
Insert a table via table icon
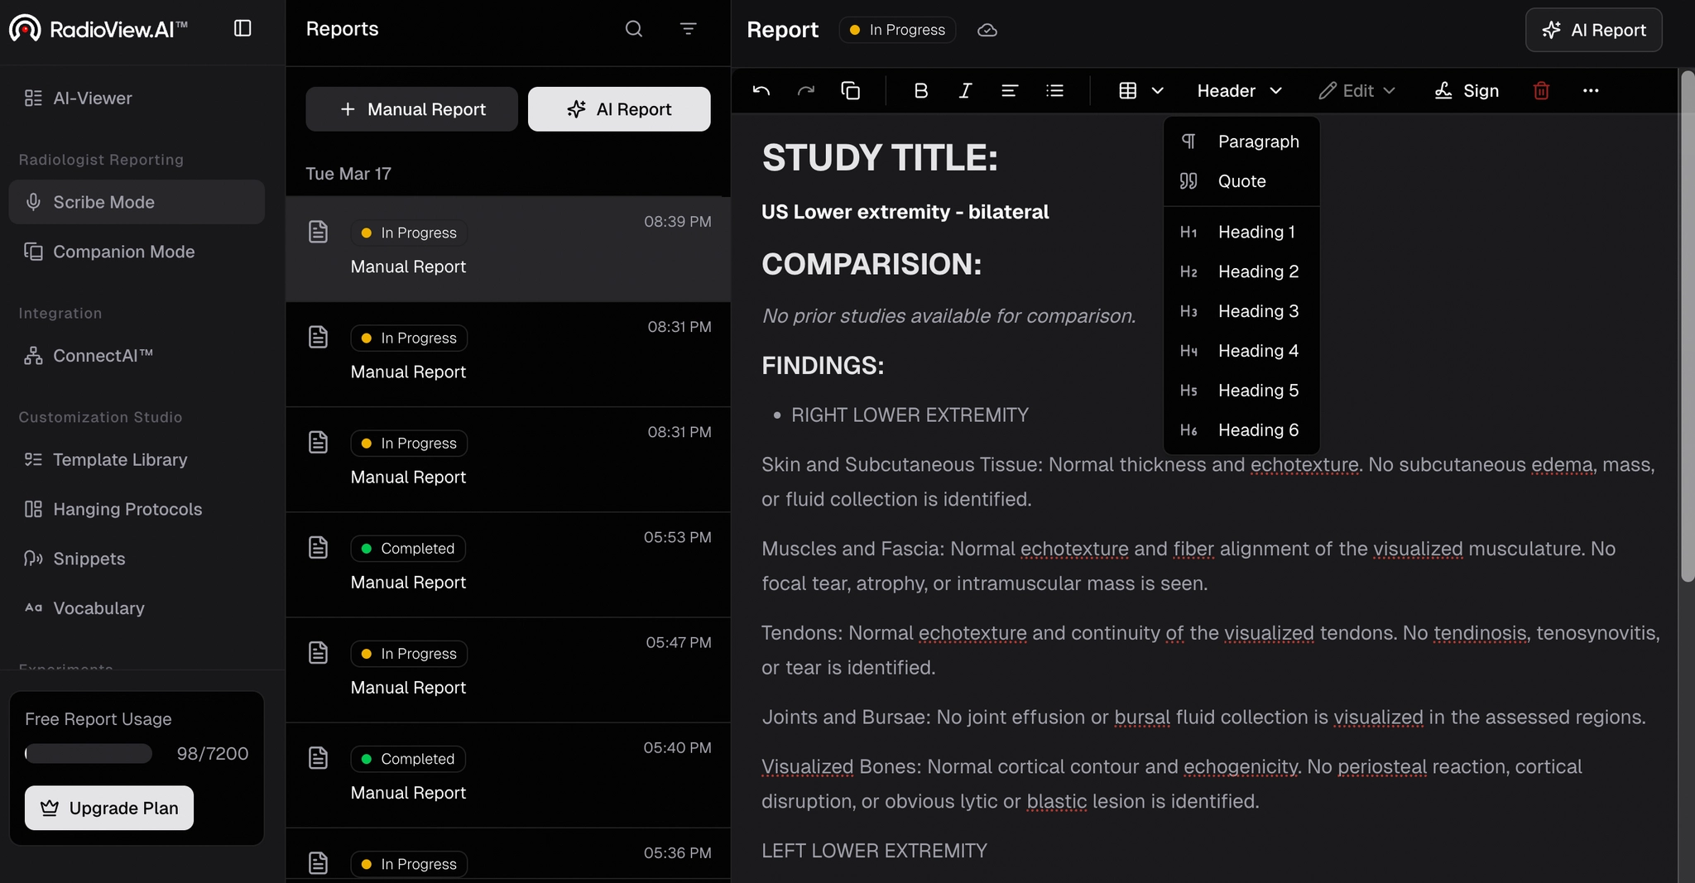pos(1127,91)
